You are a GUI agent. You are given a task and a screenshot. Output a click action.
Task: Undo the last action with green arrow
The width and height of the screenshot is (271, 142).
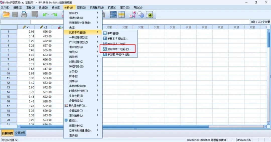45,15
